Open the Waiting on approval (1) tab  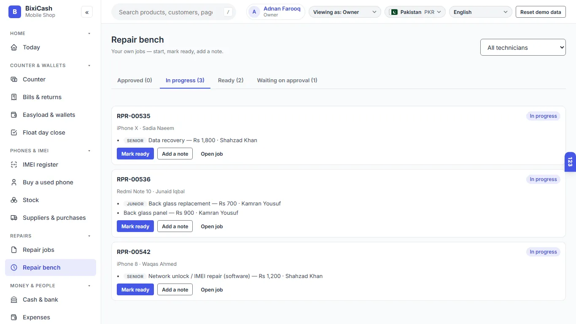point(287,80)
